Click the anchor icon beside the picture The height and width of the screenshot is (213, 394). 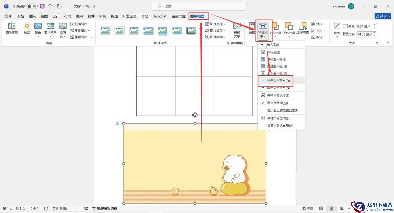coord(117,123)
